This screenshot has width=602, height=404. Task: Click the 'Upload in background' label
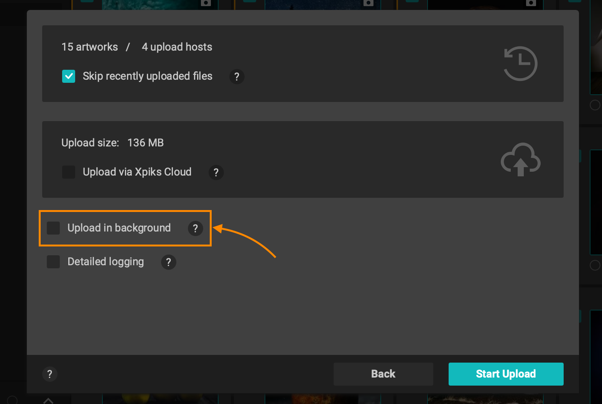point(119,228)
